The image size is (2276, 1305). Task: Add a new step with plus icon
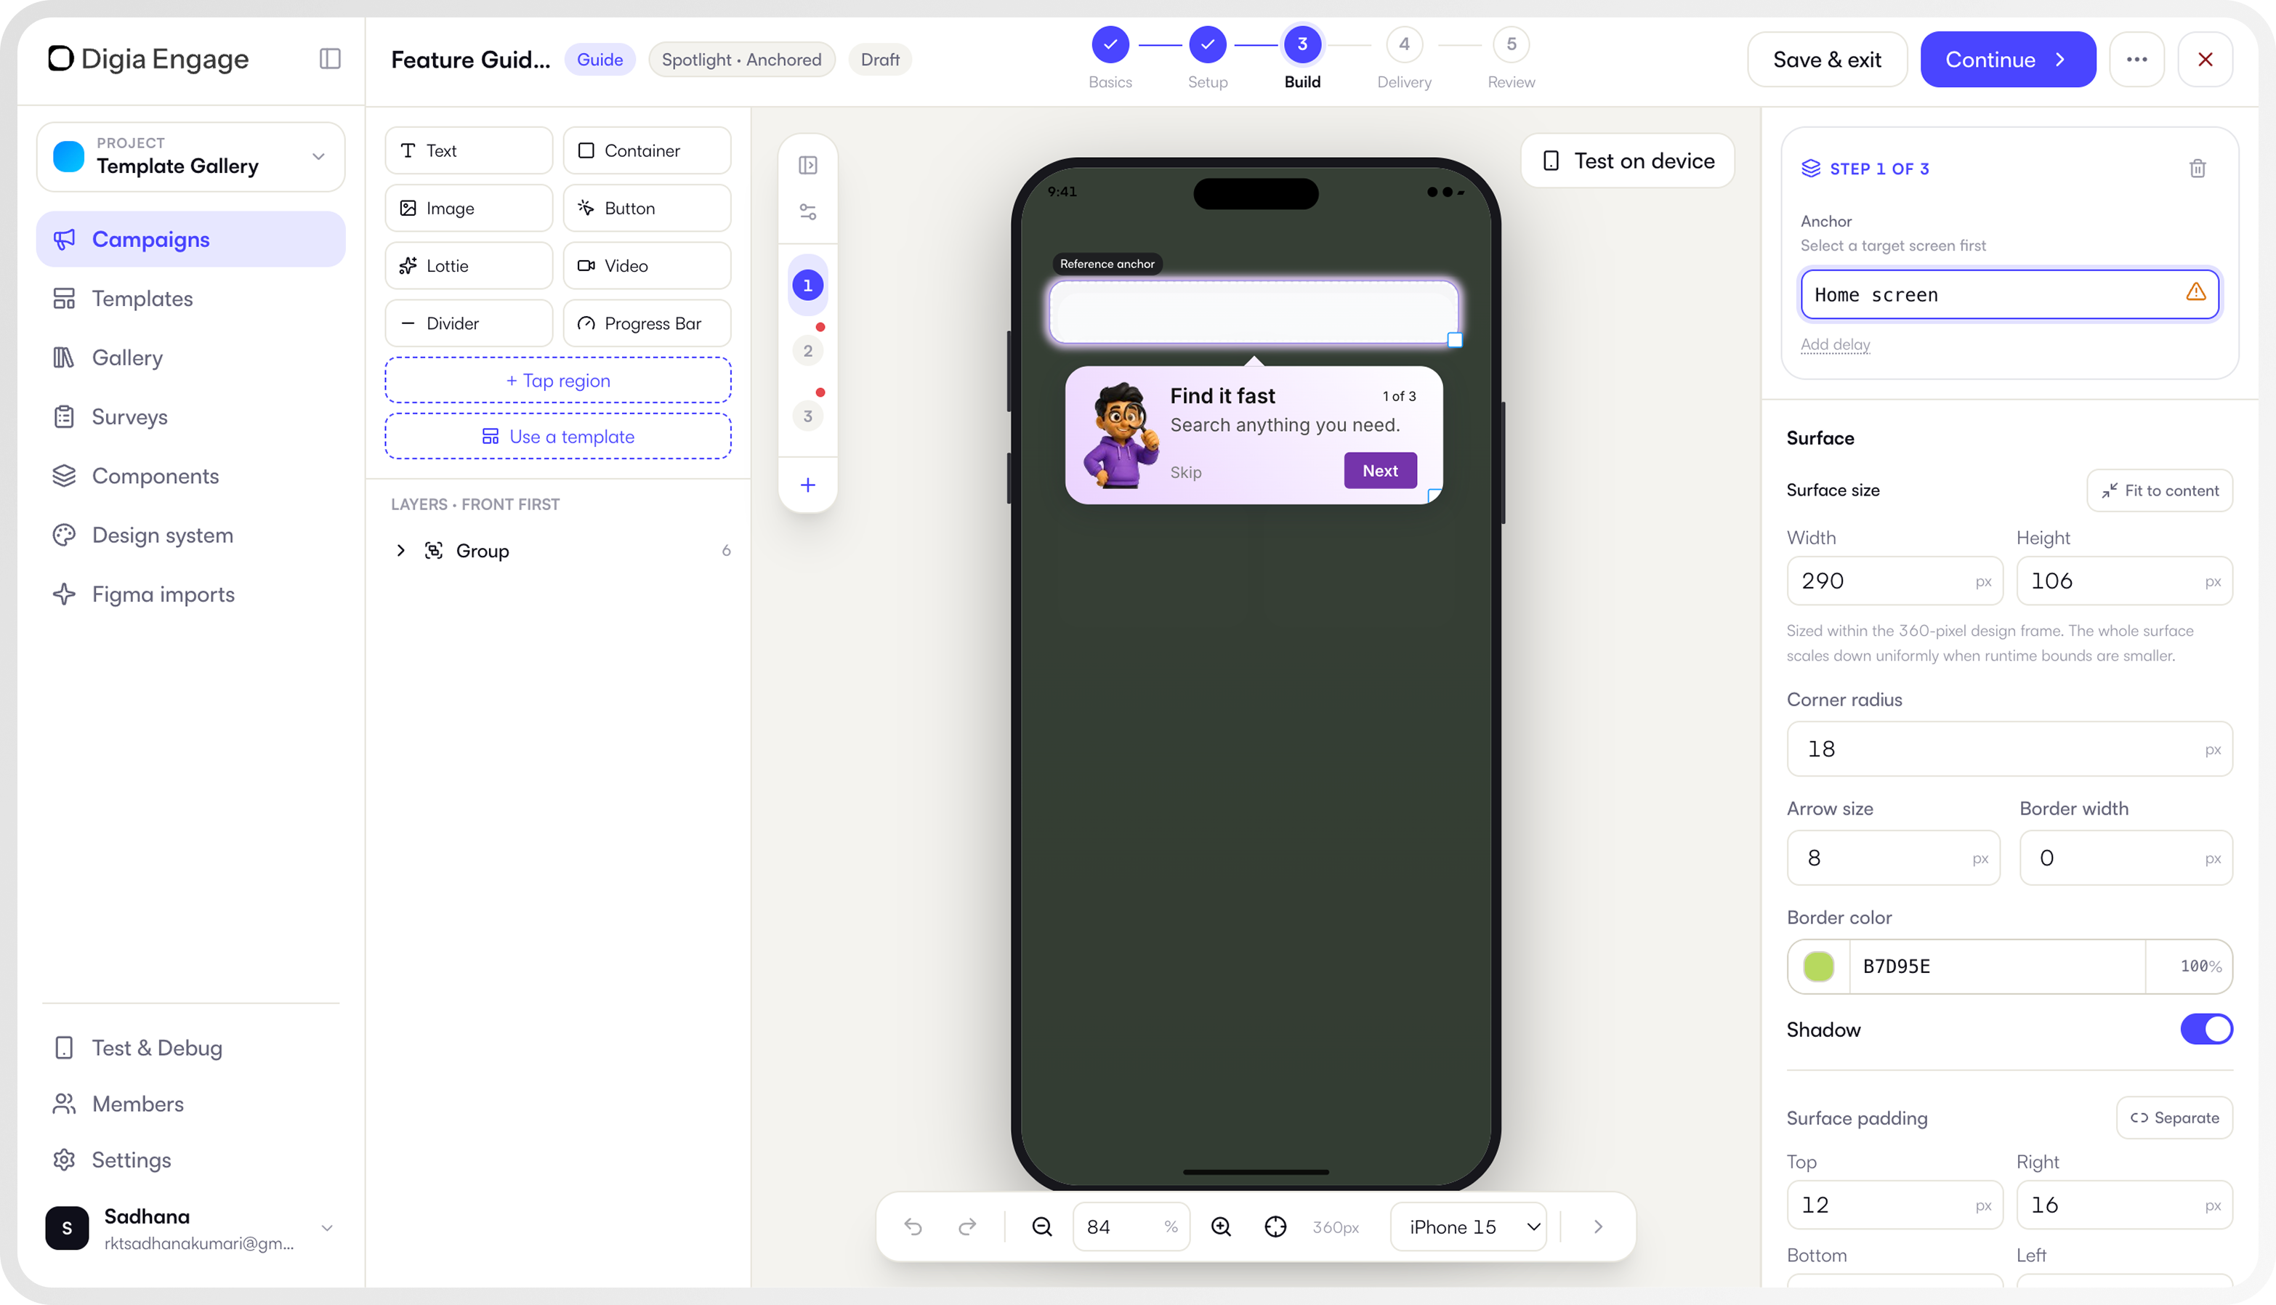(x=807, y=485)
